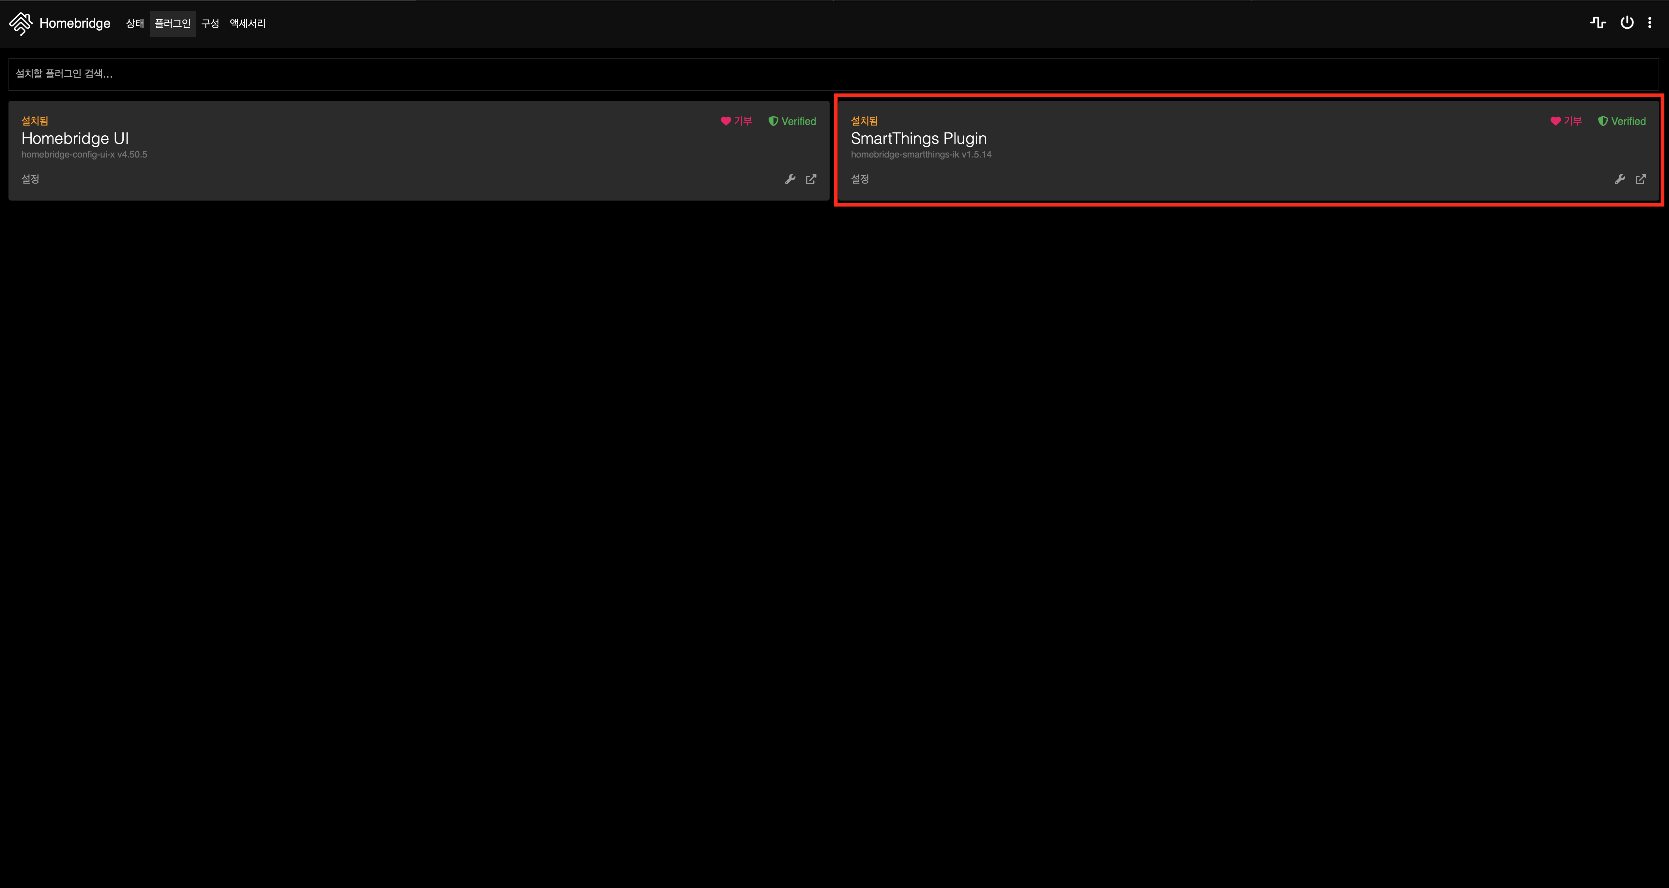Click homebridge-config-ui-x v4.50.5 text
Image resolution: width=1669 pixels, height=888 pixels.
(84, 155)
